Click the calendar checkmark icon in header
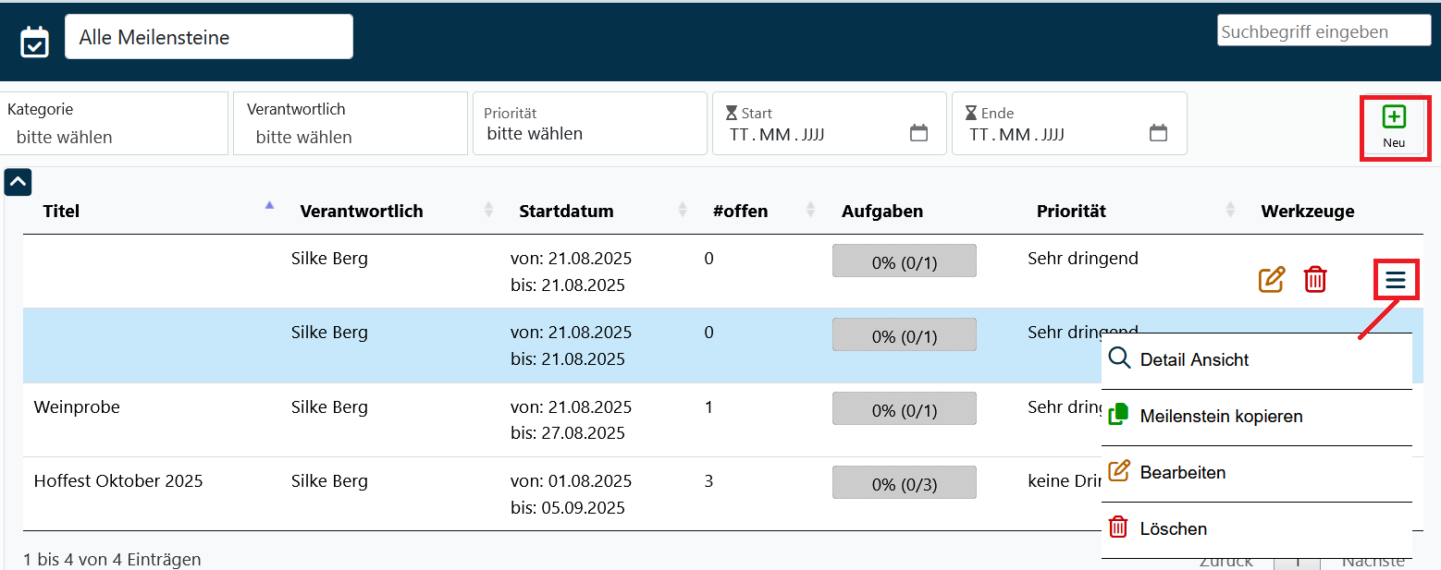Viewport: 1441px width, 570px height. pyautogui.click(x=34, y=42)
